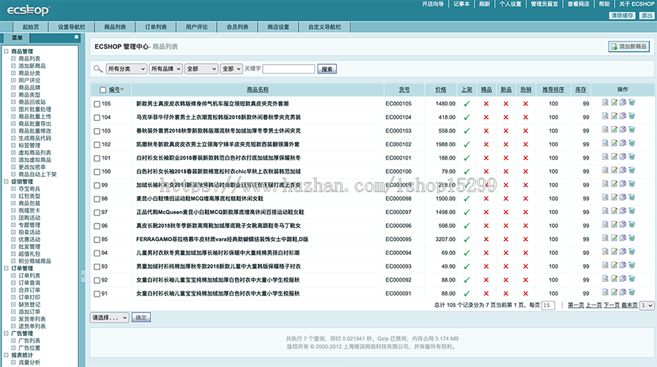Open the edit icon for product 104

(614, 116)
